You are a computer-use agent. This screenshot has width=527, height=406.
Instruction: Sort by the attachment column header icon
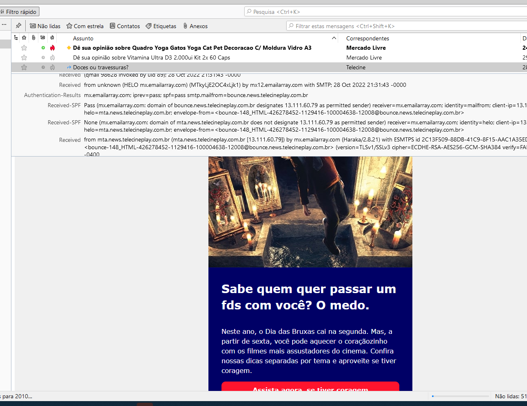(33, 38)
